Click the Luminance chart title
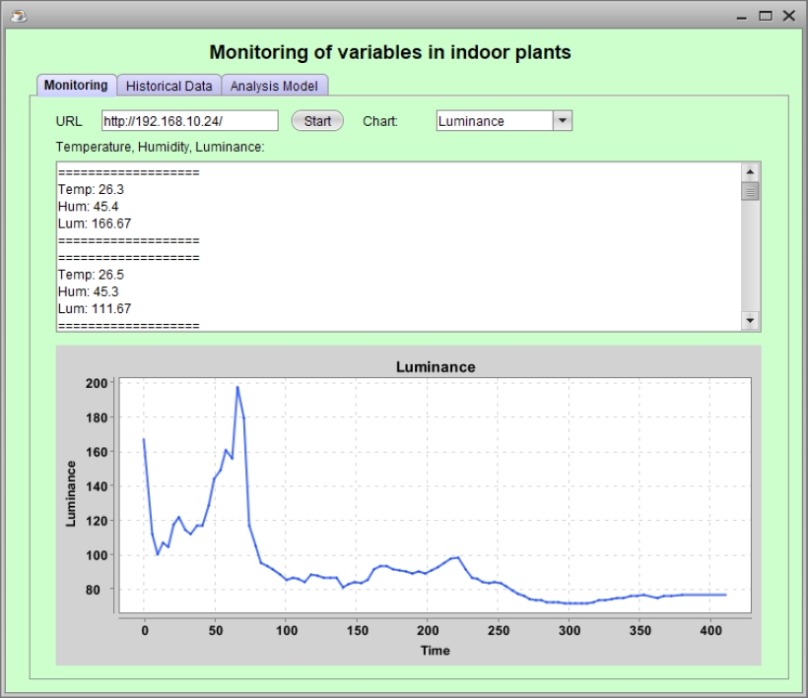 tap(435, 366)
